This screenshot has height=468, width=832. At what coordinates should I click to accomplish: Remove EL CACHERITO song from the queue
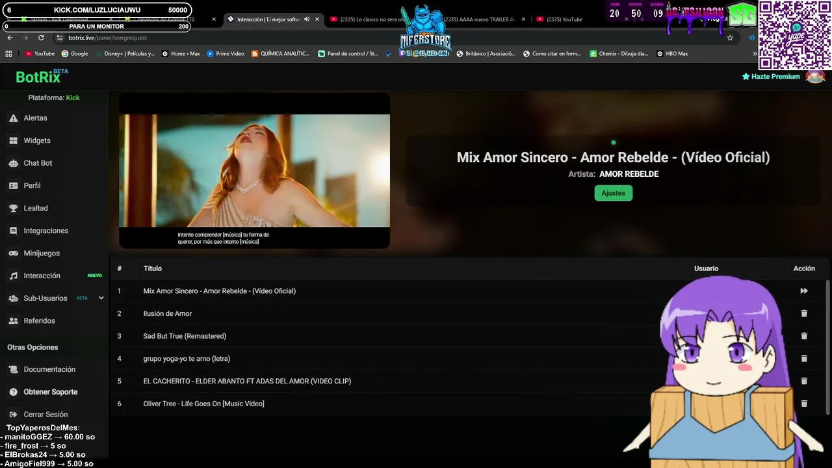pos(804,381)
